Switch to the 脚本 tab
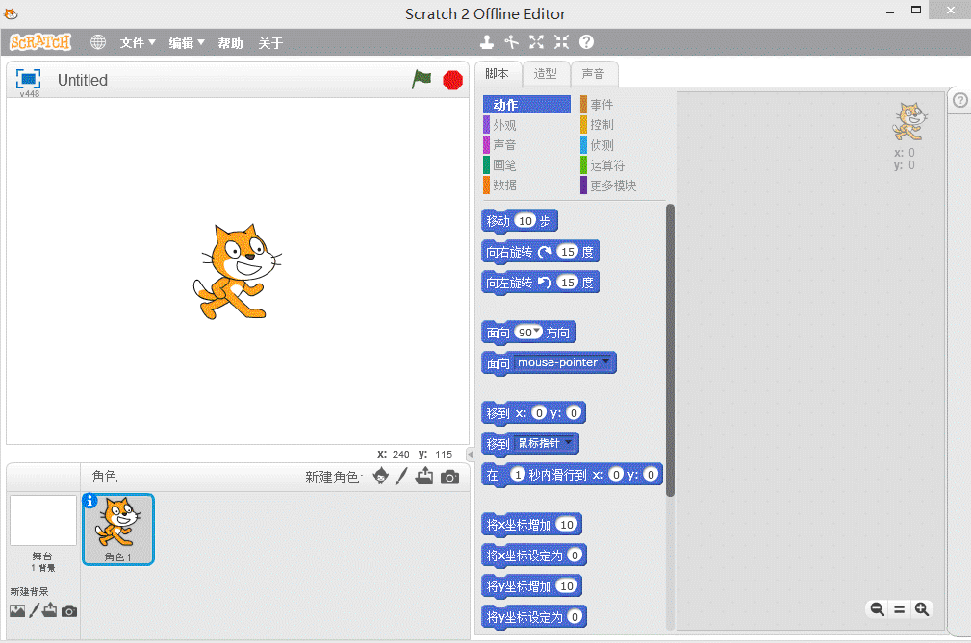This screenshot has height=643, width=971. 498,74
